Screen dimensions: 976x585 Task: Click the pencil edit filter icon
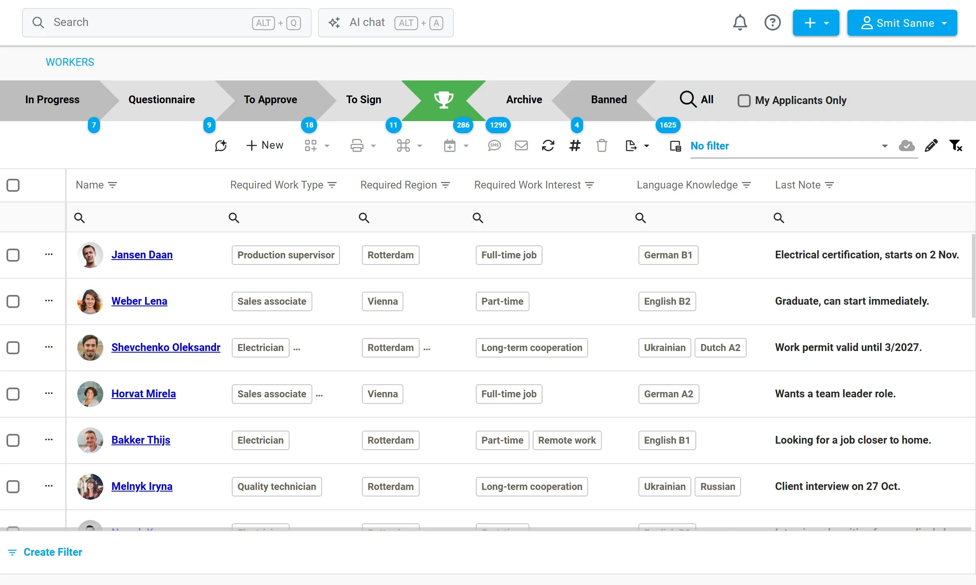931,145
